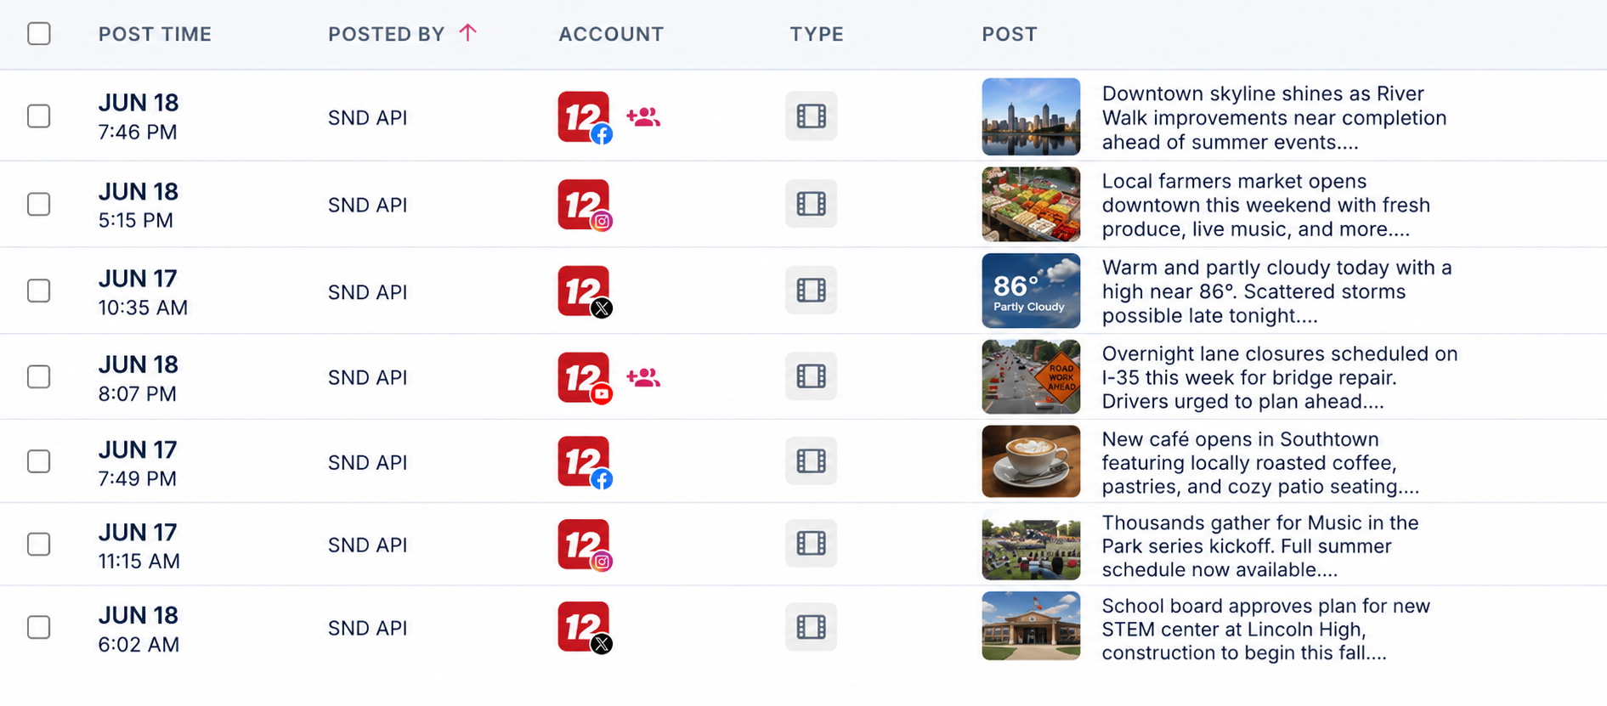The width and height of the screenshot is (1607, 706).
Task: Open the Overnight lane closures I-35 post
Action: [1280, 377]
